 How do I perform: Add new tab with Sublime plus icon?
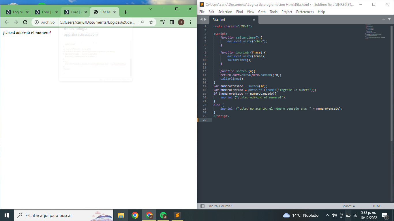tap(384, 19)
